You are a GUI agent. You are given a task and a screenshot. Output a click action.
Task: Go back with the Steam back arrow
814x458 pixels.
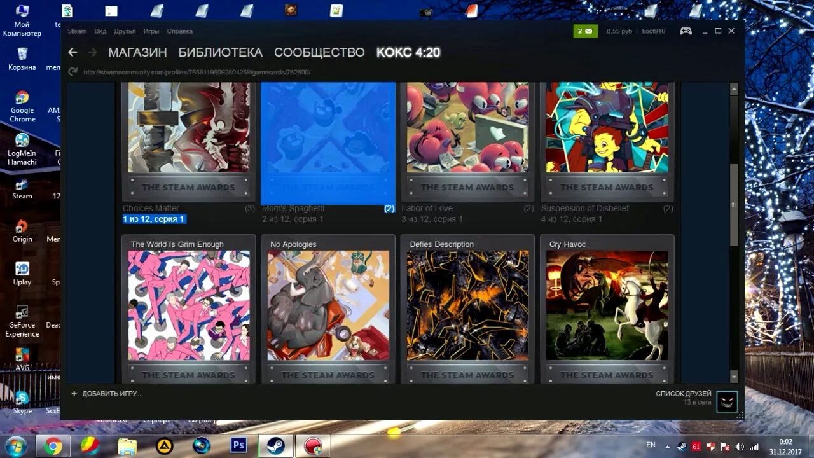click(x=72, y=52)
